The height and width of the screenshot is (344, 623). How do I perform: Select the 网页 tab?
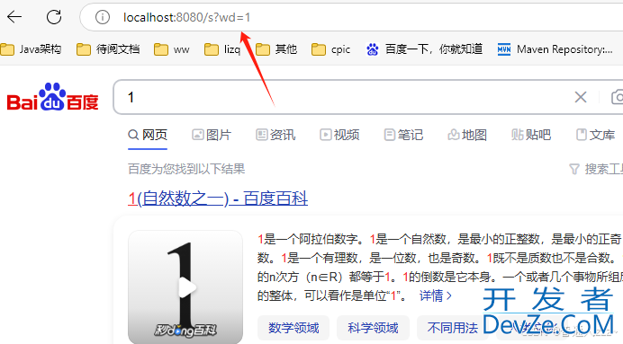pos(148,135)
